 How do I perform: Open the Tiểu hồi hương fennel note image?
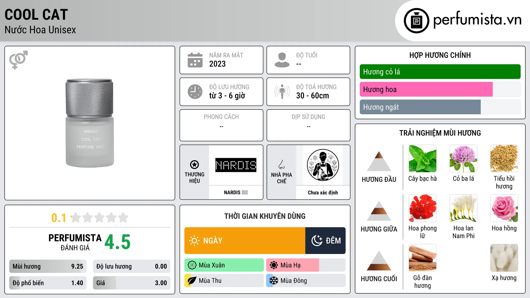[504, 159]
